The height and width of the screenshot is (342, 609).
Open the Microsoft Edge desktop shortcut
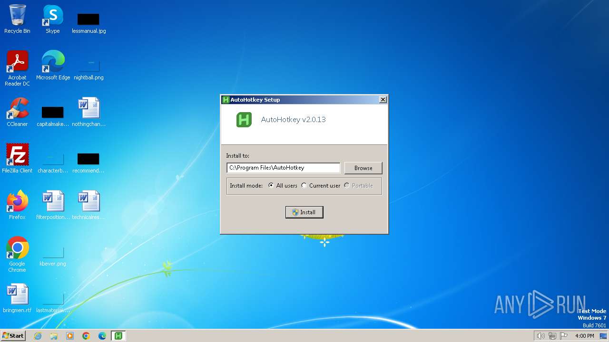click(x=53, y=66)
